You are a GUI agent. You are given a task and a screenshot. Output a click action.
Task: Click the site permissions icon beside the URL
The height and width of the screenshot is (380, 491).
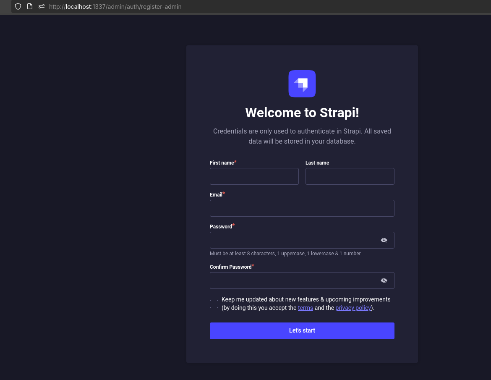click(x=41, y=6)
